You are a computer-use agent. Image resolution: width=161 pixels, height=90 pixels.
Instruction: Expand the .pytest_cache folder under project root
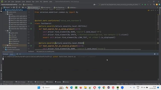point(6,12)
